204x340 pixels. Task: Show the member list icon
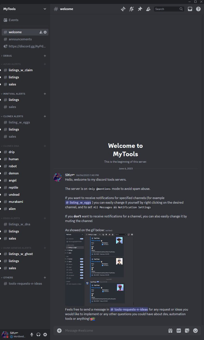[x=148, y=9]
